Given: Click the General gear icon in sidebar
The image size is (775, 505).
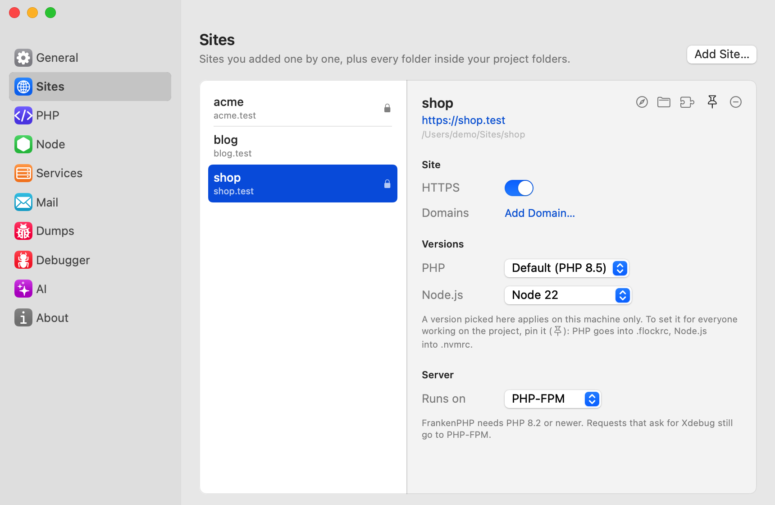Looking at the screenshot, I should (x=23, y=58).
